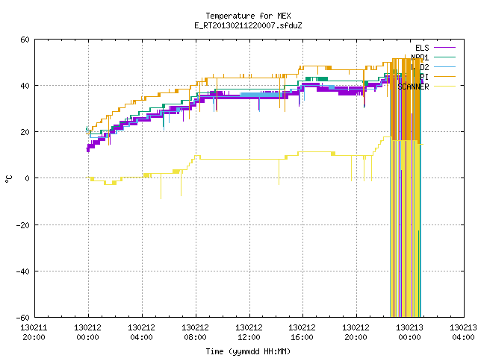Click the y-axis label 0
This screenshot has width=478, height=358.
[x=27, y=178]
